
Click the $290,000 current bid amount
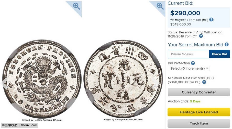click(x=185, y=13)
